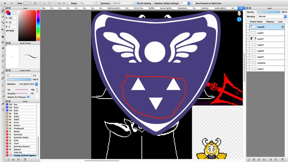Delete the selected brush with trash icon
The width and height of the screenshot is (288, 162).
coord(25,159)
